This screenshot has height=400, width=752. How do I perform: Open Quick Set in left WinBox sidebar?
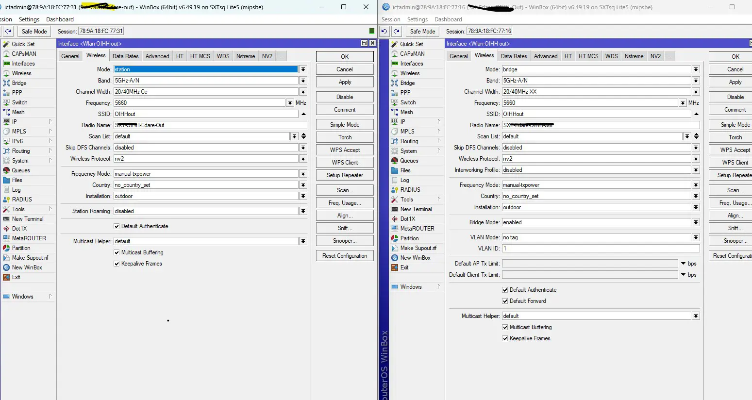click(x=23, y=44)
